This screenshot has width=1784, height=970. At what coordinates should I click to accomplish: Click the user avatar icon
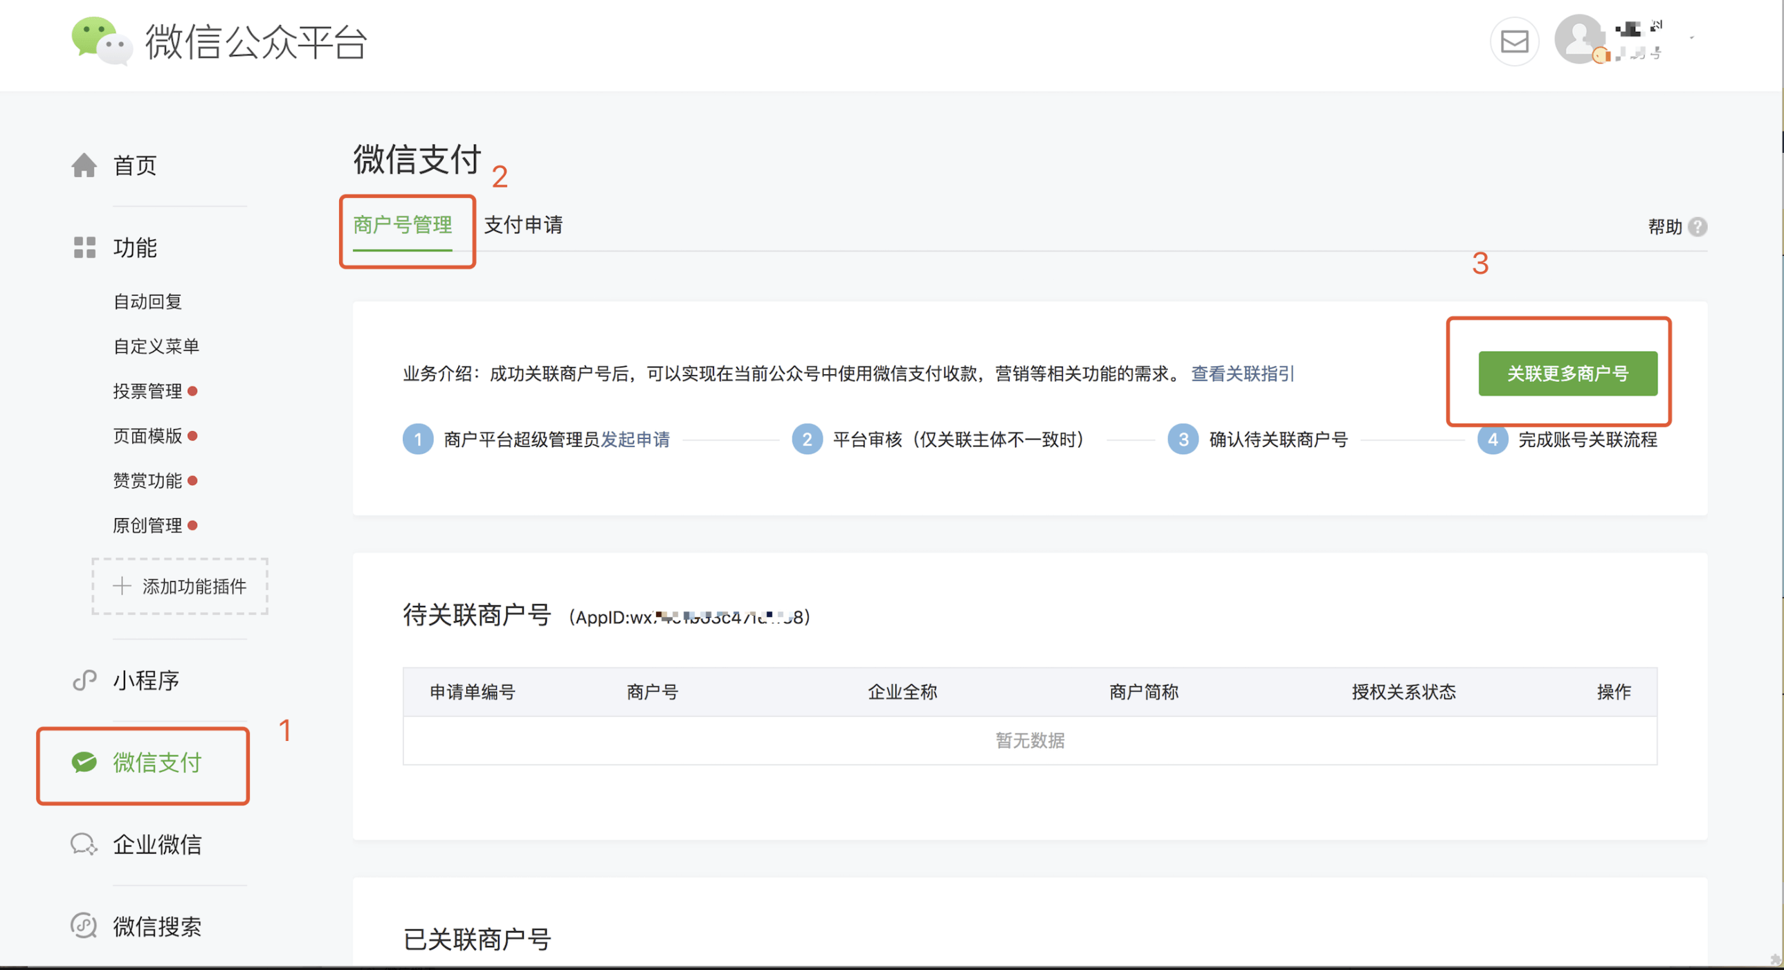tap(1579, 39)
